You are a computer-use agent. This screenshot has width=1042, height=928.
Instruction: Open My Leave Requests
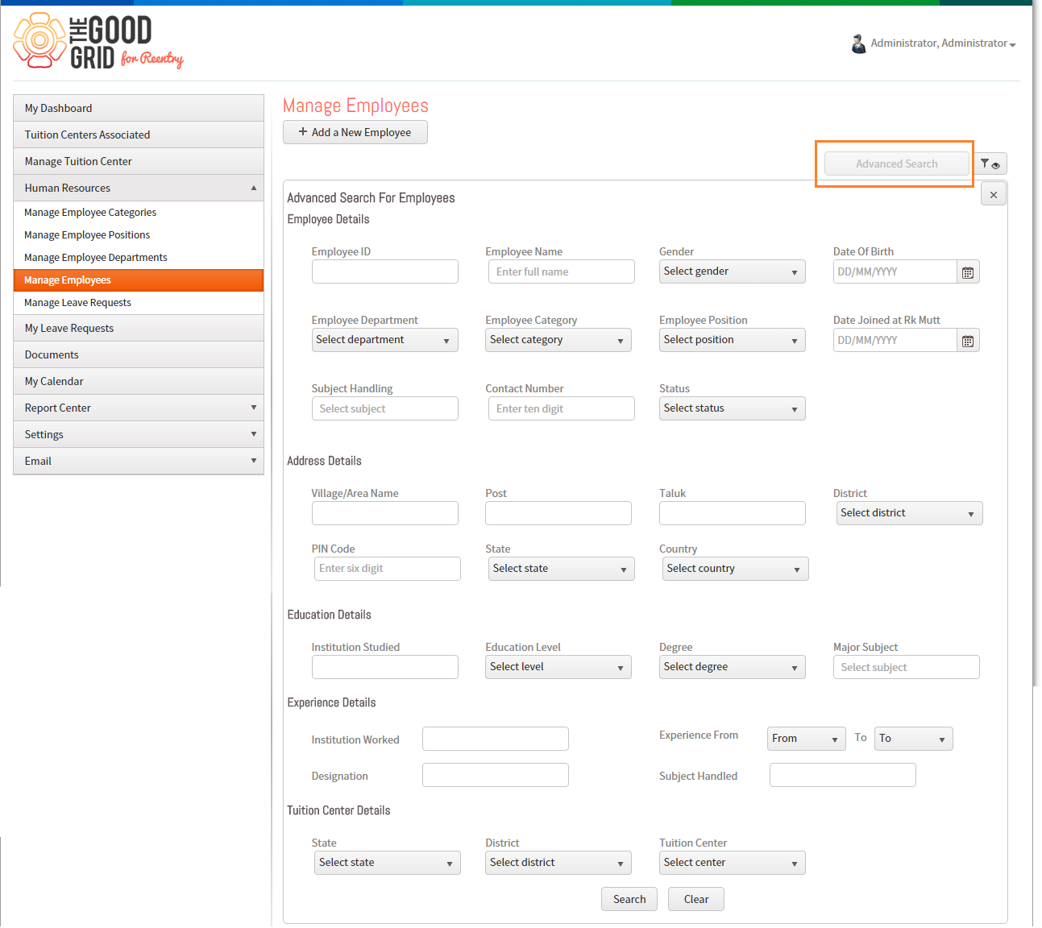pyautogui.click(x=139, y=328)
